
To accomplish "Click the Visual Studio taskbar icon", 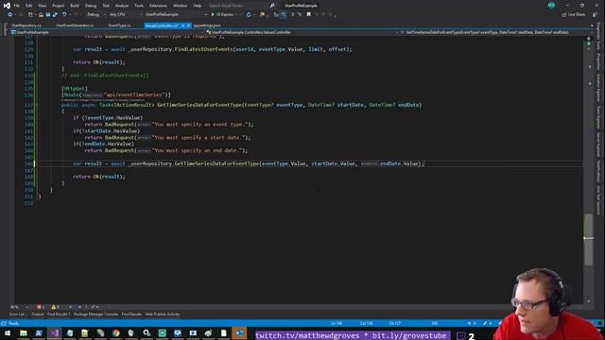I will [x=55, y=333].
